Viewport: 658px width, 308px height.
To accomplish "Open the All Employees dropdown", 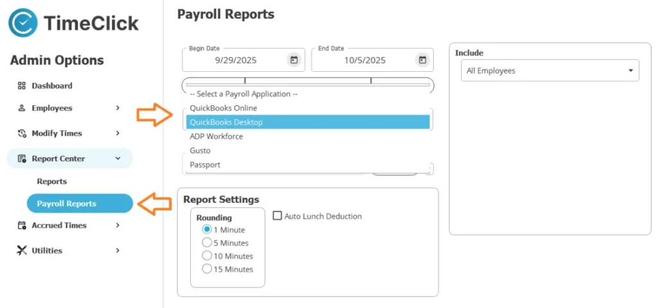I will [x=549, y=71].
